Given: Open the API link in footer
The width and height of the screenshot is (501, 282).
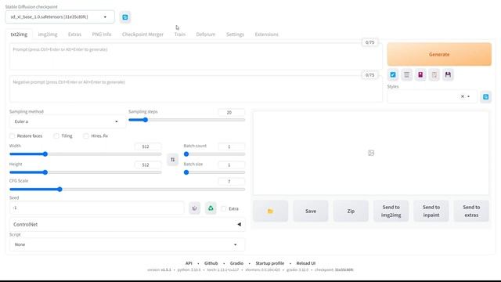Looking at the screenshot, I should coord(189,263).
